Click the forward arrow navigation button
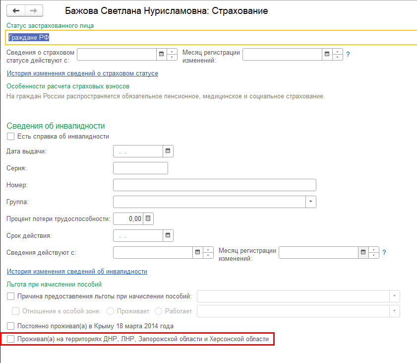The width and height of the screenshot is (417, 363). (34, 10)
